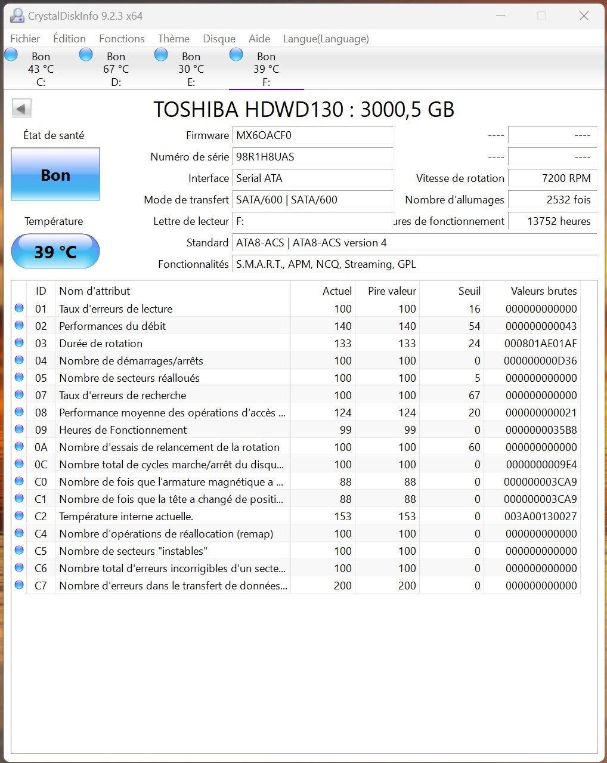Open the Aide menu
The width and height of the screenshot is (607, 763).
259,39
